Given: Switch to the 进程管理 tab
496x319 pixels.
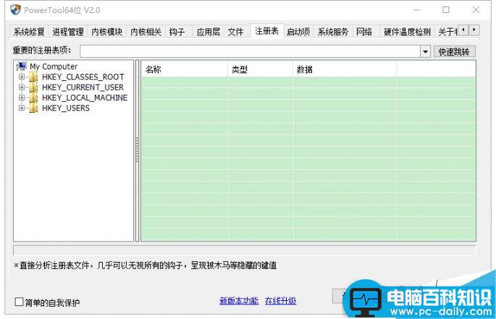Looking at the screenshot, I should click(67, 32).
